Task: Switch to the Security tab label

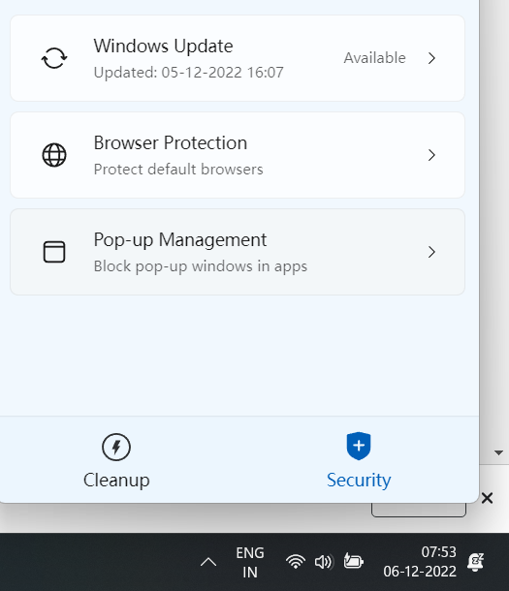Action: coord(359,480)
